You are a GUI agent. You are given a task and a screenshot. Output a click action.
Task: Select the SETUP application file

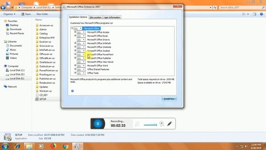(41, 99)
